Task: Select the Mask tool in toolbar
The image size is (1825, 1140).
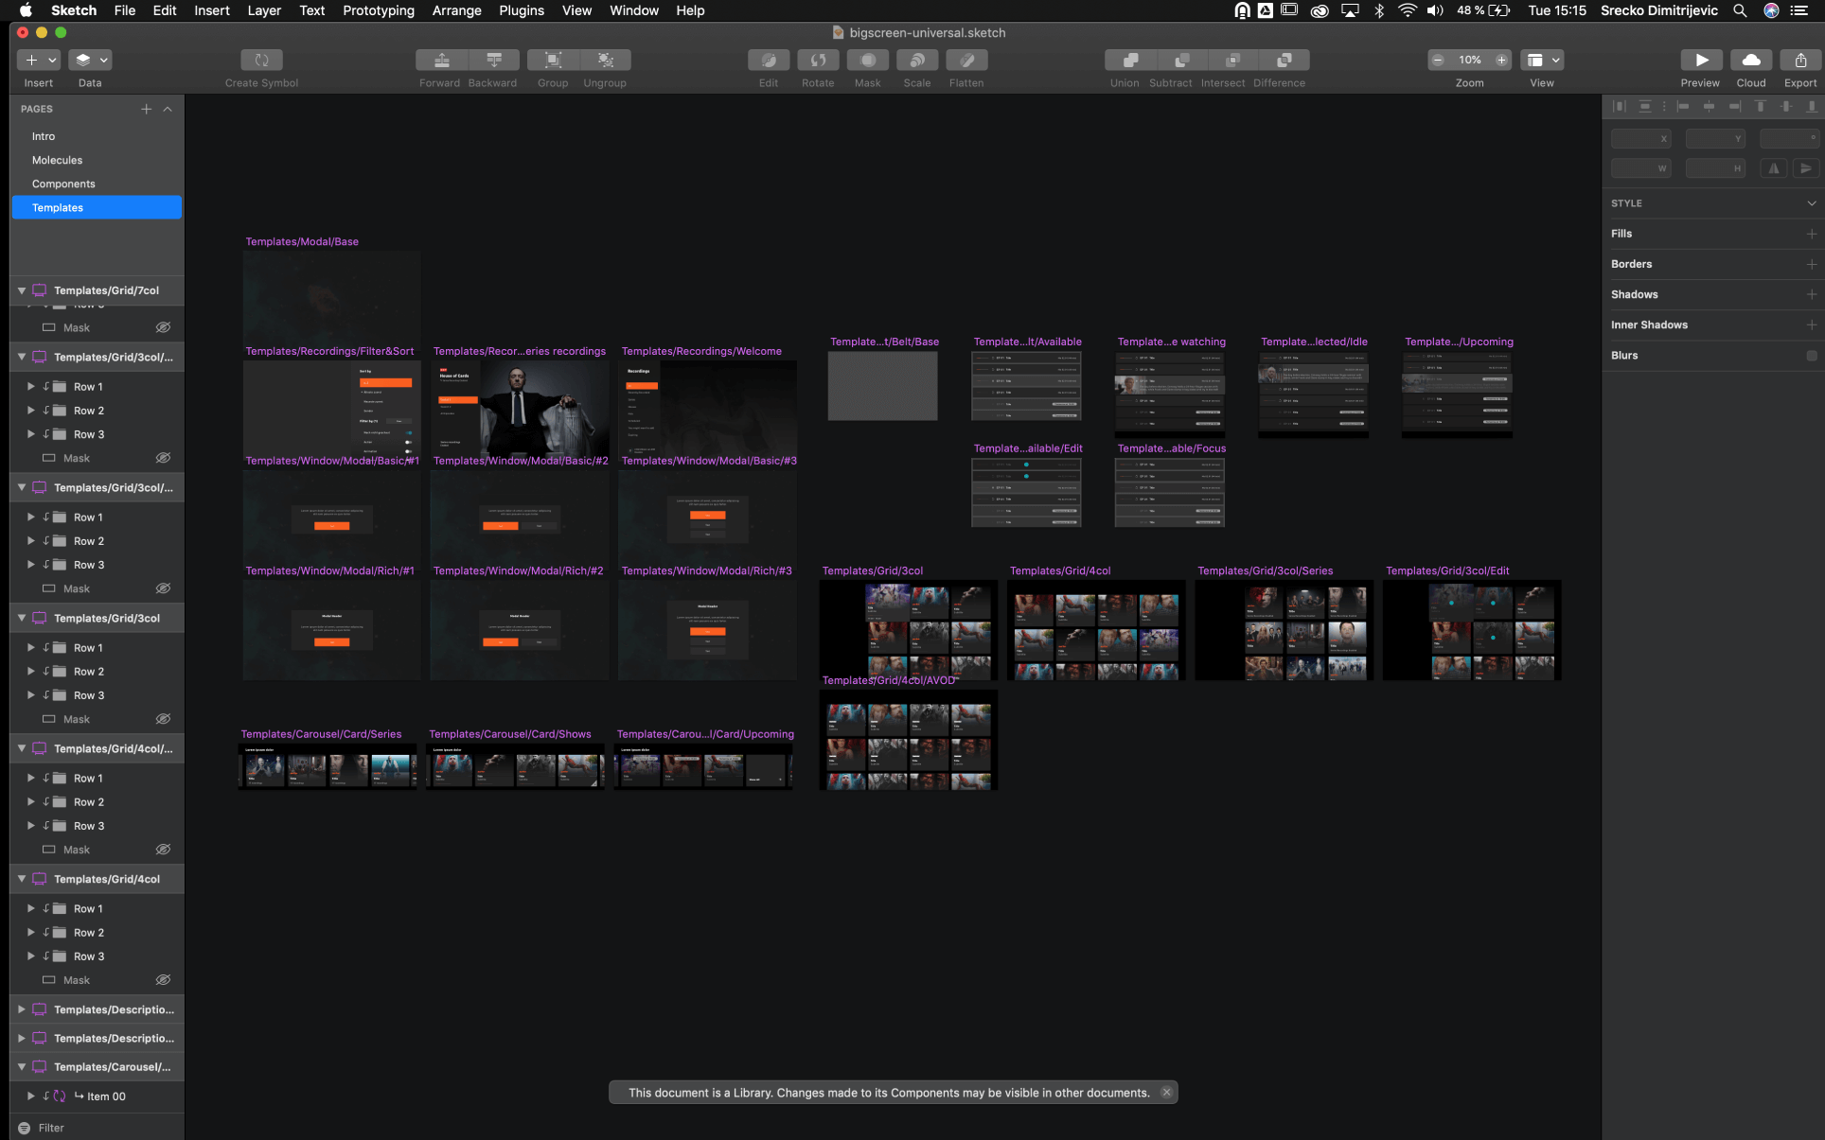Action: 867,60
